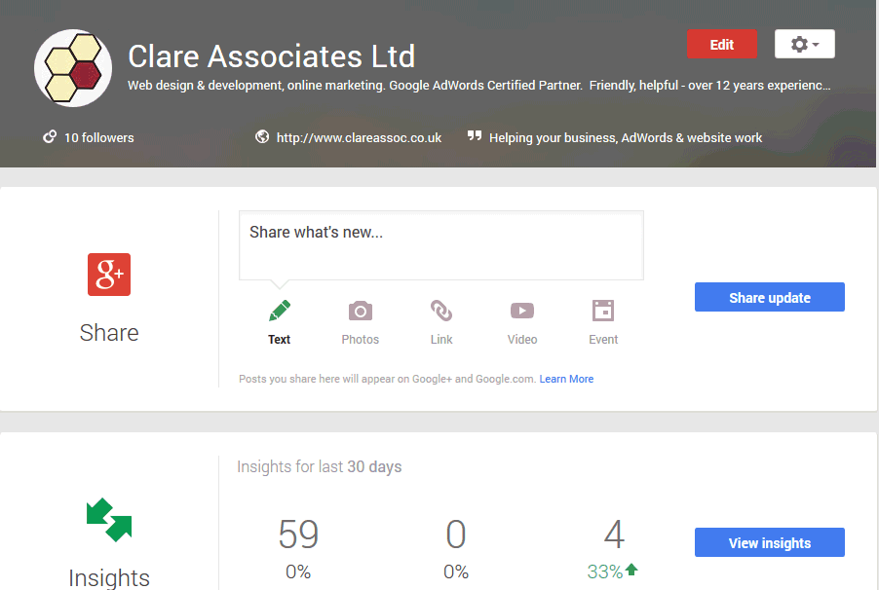Viewport: 879px width, 590px height.
Task: Click the globe icon beside website URL
Action: pyautogui.click(x=262, y=136)
